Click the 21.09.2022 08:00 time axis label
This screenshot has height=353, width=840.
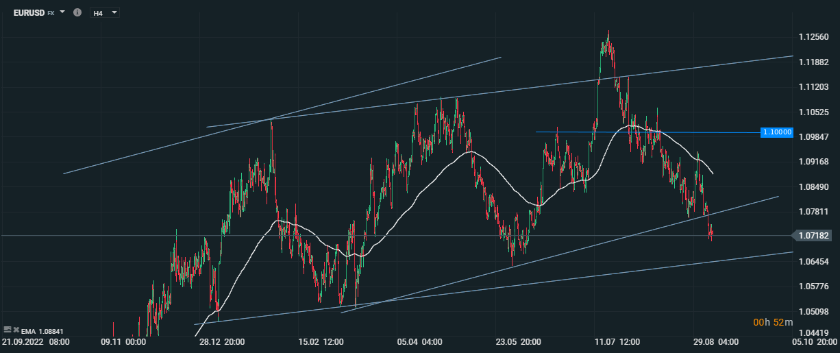coord(35,341)
